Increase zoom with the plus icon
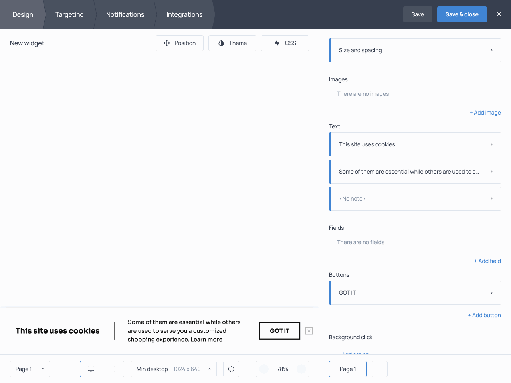 pyautogui.click(x=301, y=369)
